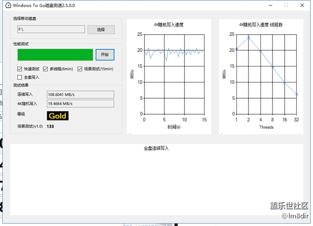Click the 时间(s) axis label
This screenshot has width=313, height=226.
174,127
